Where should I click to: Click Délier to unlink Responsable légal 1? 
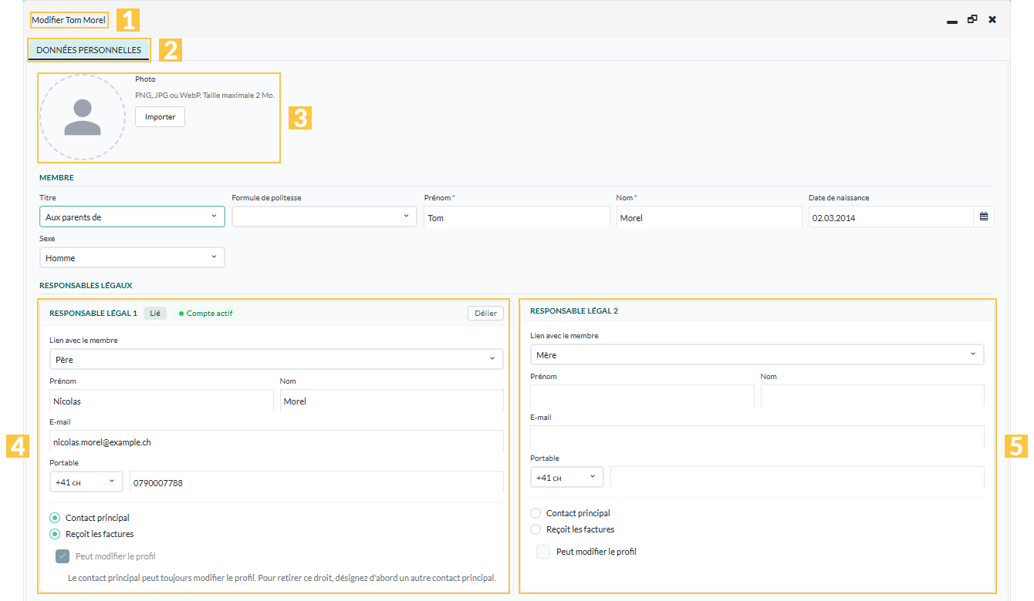(485, 313)
